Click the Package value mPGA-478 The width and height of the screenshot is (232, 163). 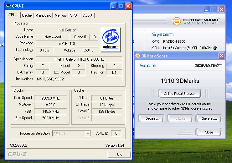[x=67, y=43]
